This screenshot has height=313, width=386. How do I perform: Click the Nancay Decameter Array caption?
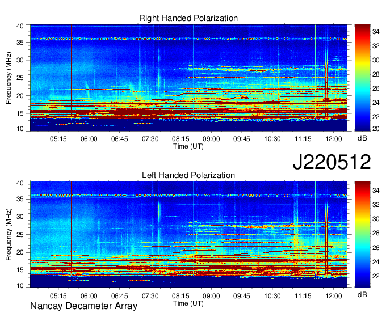[x=83, y=306]
